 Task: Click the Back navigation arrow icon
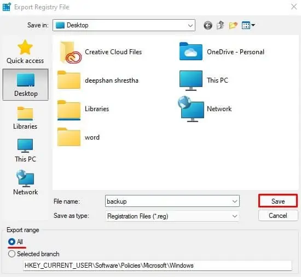(208, 25)
